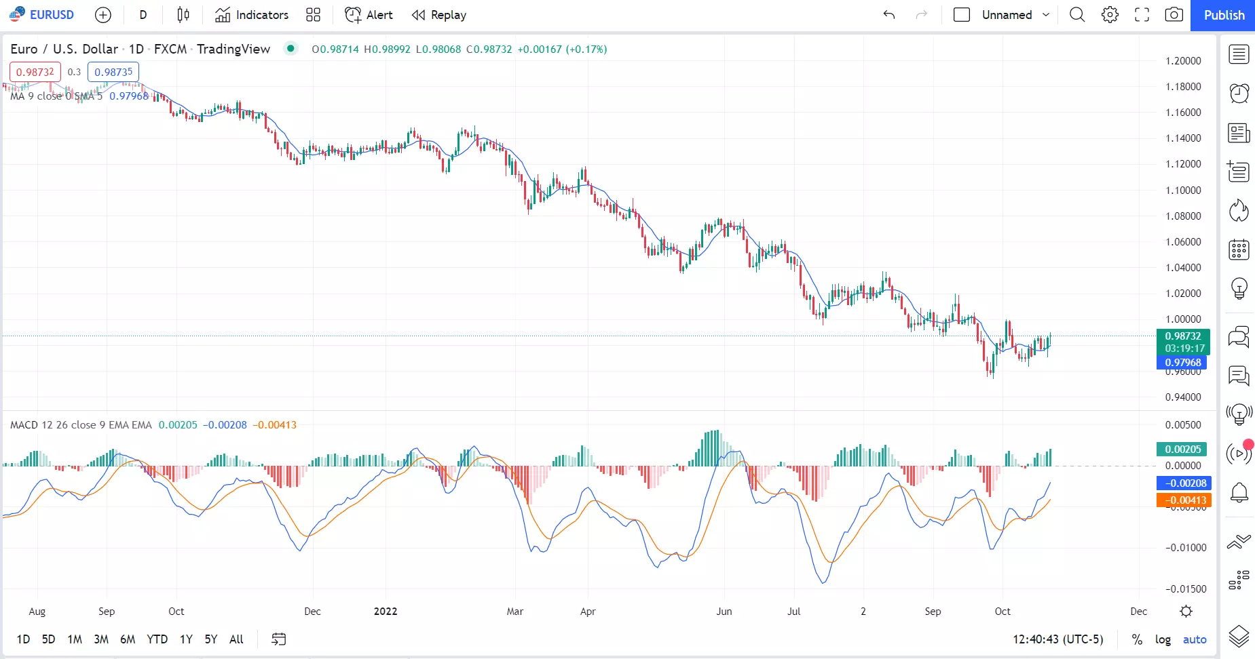Open the EURUSD symbol search
1255x659 pixels.
pos(42,15)
